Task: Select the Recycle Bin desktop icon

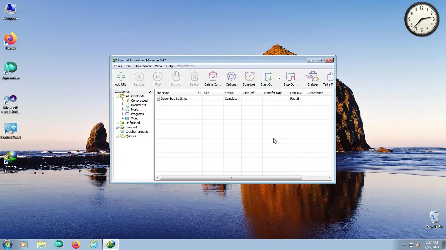Action: point(434,219)
